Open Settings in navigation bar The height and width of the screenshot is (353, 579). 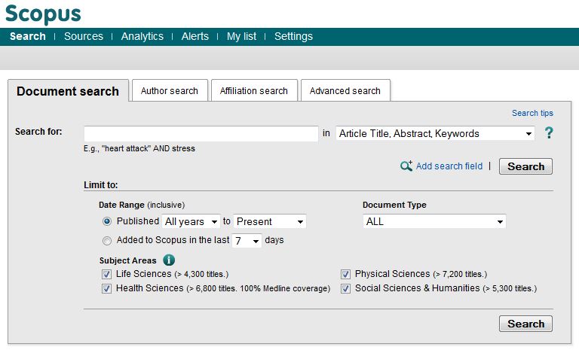pos(293,36)
